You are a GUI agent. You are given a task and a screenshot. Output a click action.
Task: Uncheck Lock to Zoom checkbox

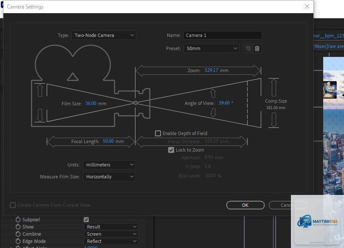coord(171,150)
